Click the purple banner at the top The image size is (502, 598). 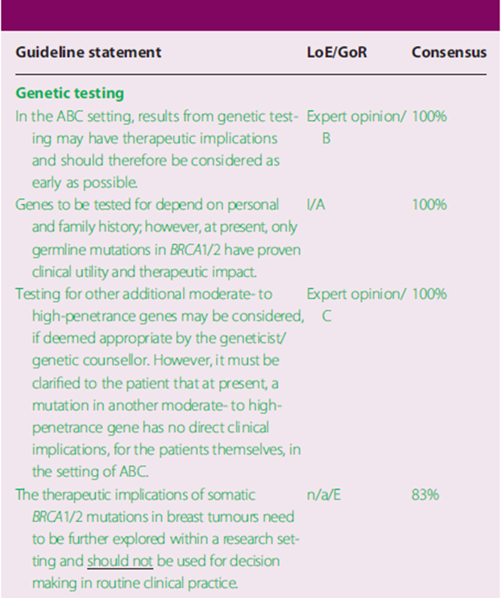coord(251,15)
